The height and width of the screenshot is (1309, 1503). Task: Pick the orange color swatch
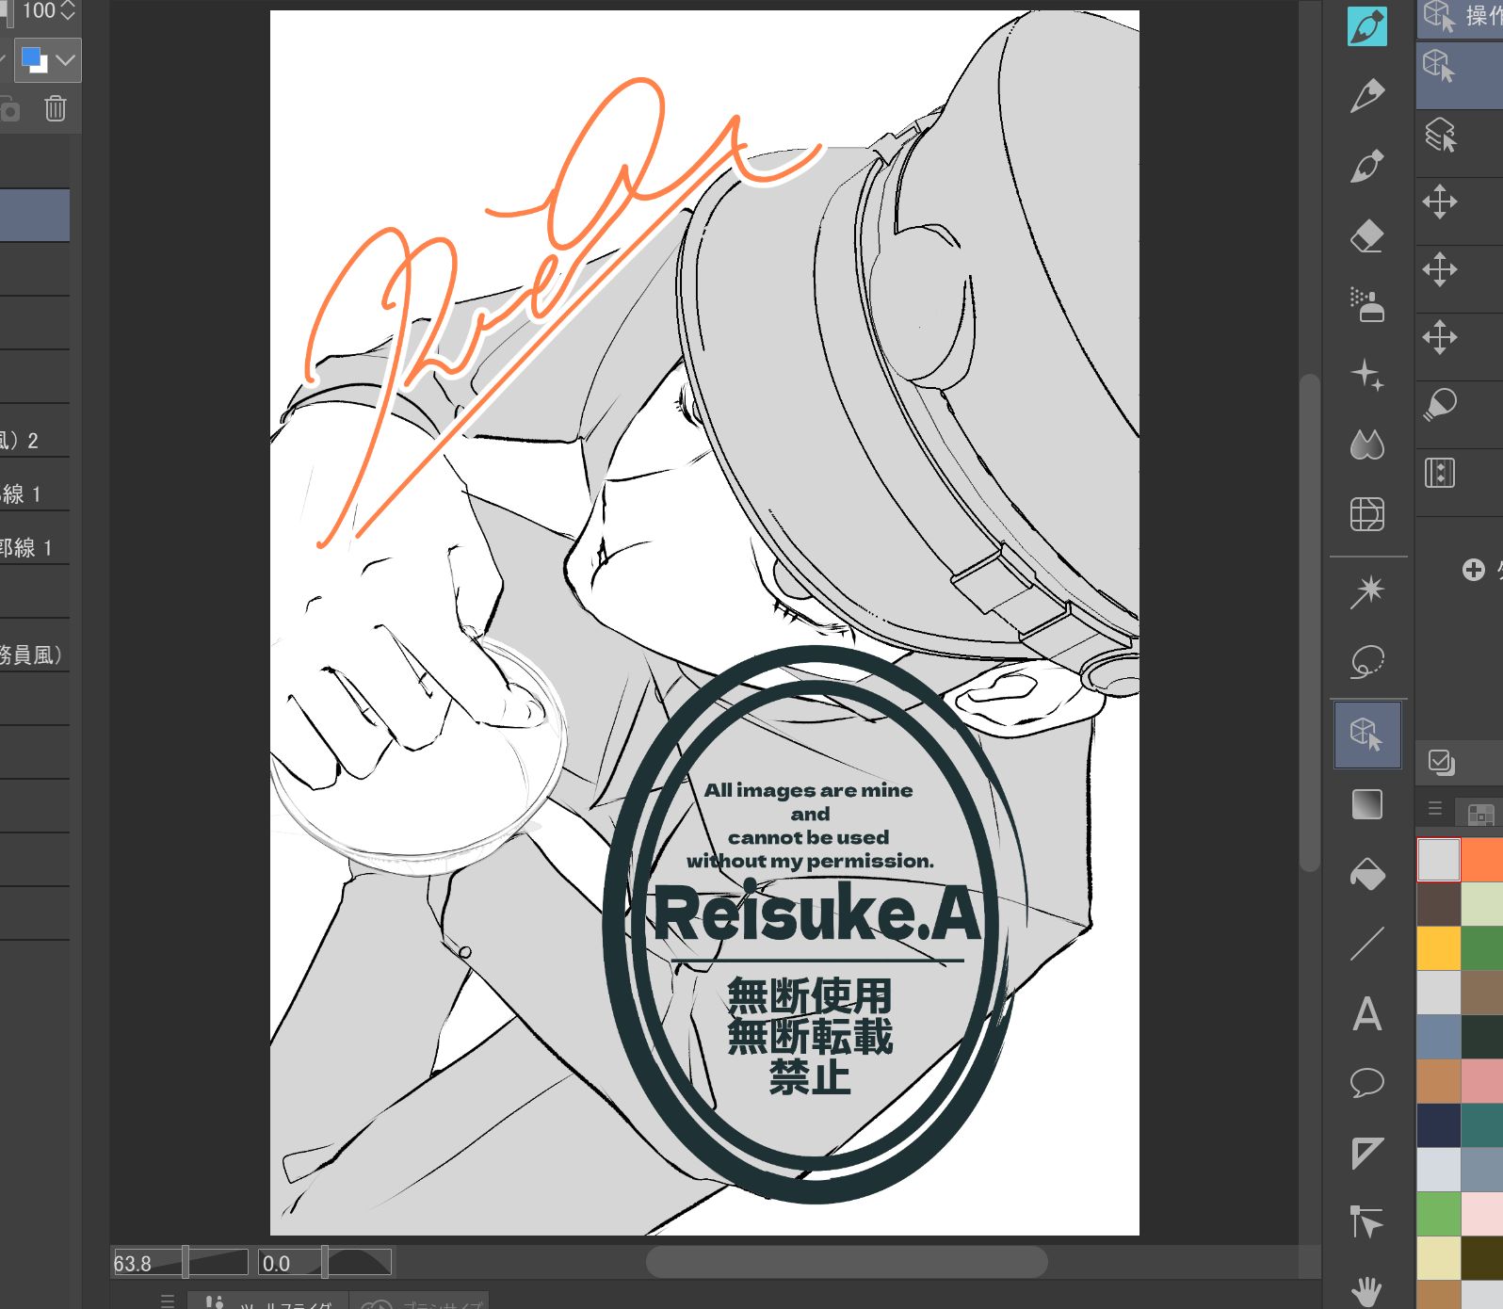tap(1482, 859)
